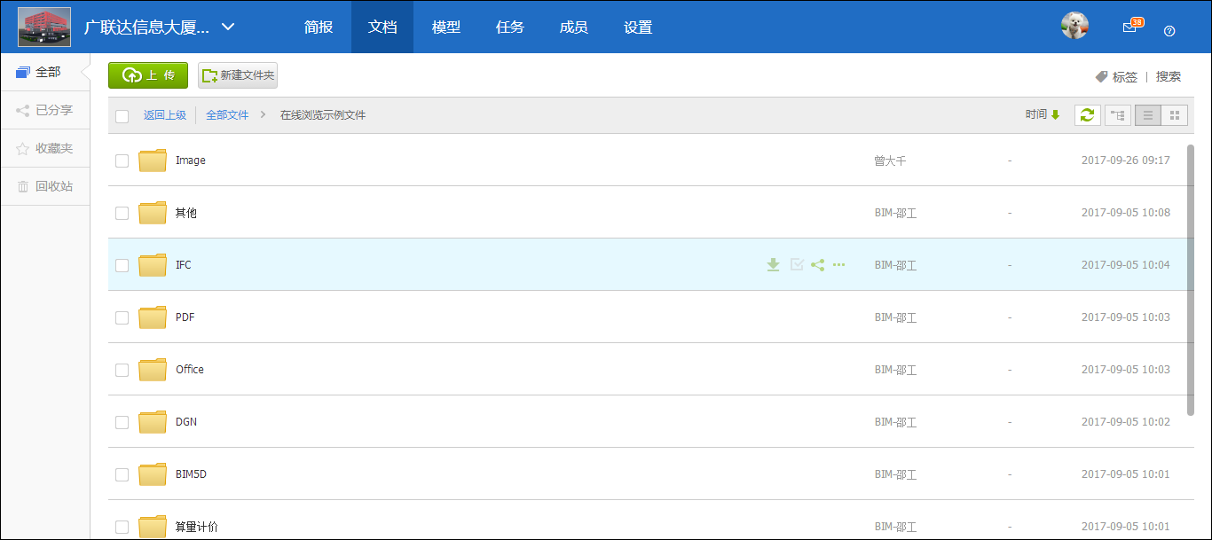Click the share icon on the IFC row
The image size is (1212, 540).
click(x=817, y=264)
